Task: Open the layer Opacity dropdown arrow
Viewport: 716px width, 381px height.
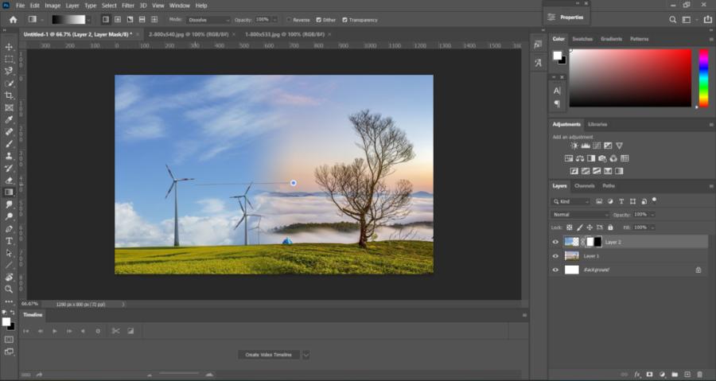Action: pos(652,215)
